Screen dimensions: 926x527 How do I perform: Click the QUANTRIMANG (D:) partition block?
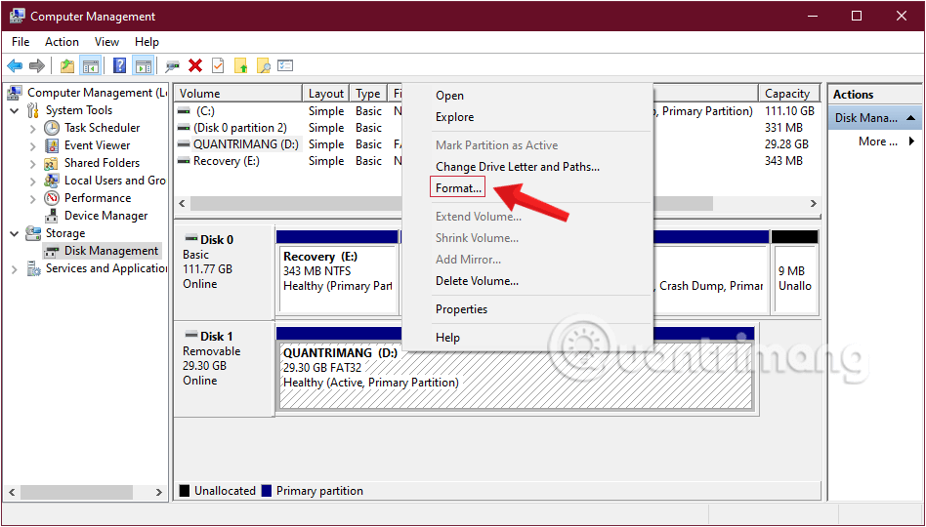[516, 376]
